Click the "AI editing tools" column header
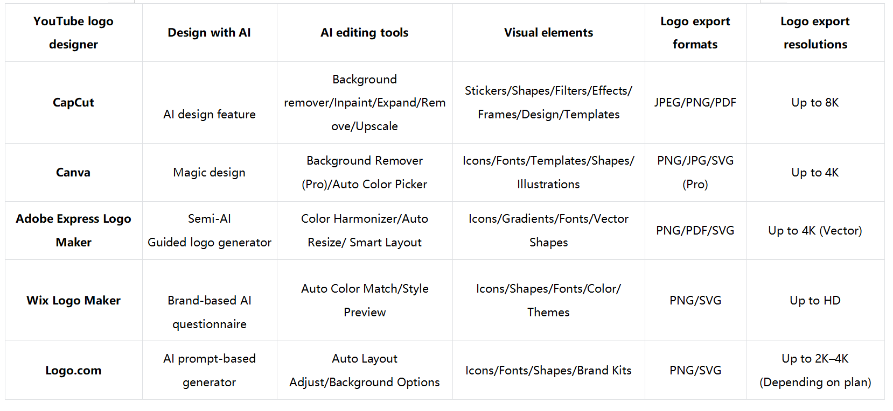The image size is (893, 411). (364, 33)
